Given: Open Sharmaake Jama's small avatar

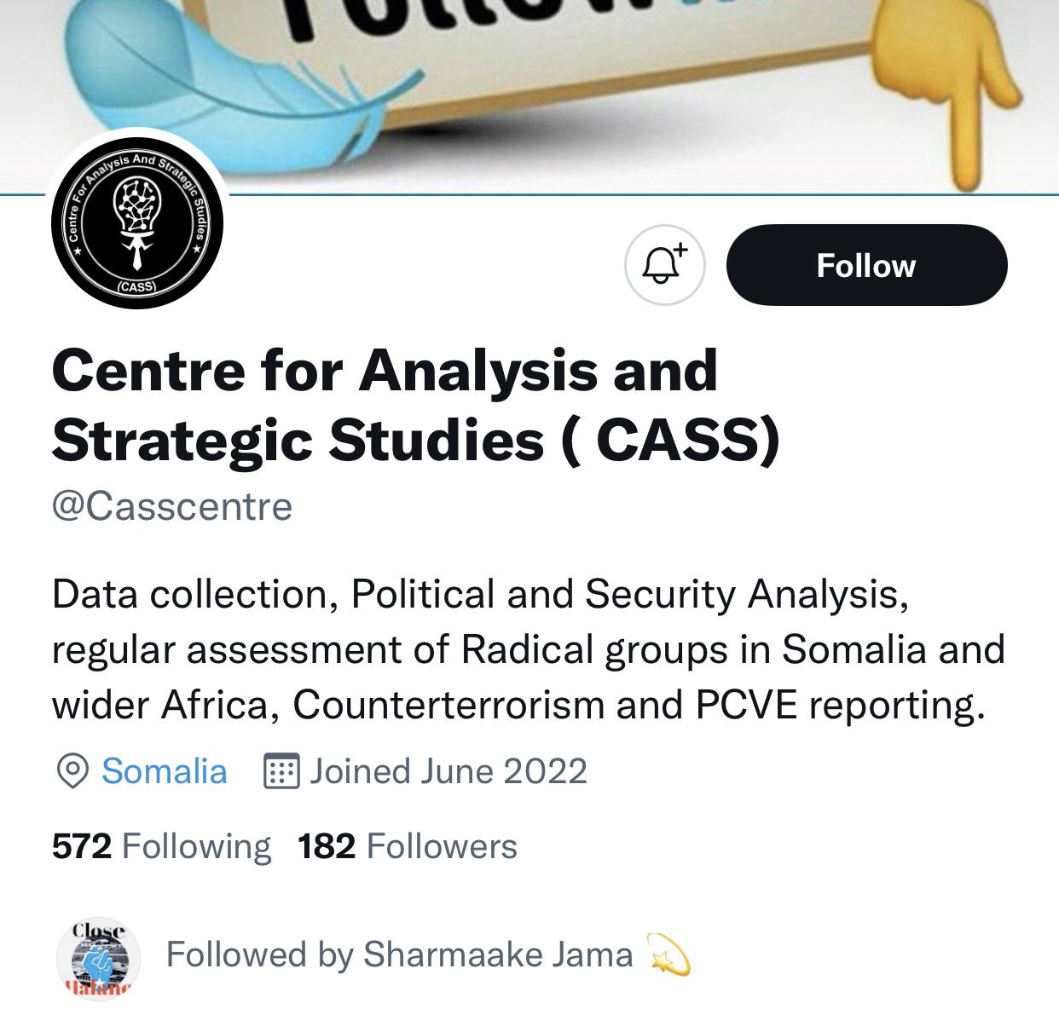Looking at the screenshot, I should pyautogui.click(x=98, y=959).
